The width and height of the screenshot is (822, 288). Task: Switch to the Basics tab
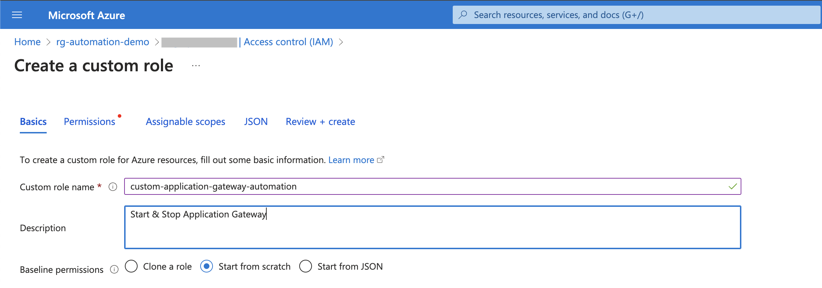click(x=33, y=122)
